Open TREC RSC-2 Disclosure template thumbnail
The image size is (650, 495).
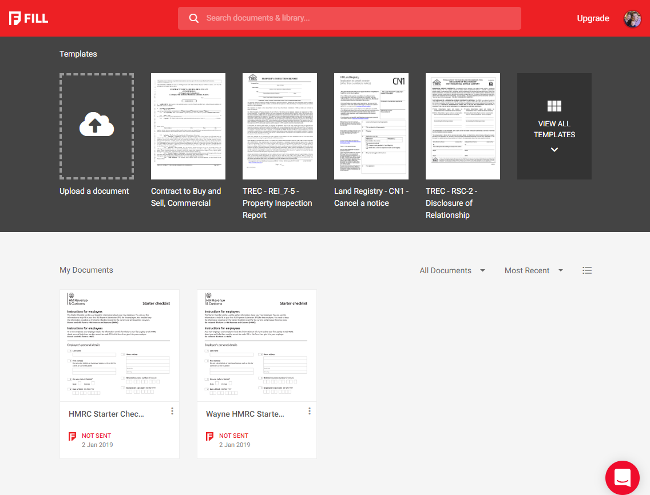pyautogui.click(x=463, y=126)
